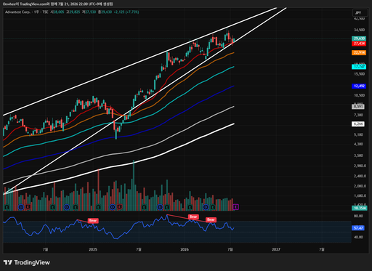This screenshot has width=372, height=271.
Task: Open the JPY currency selector
Action: 360,13
